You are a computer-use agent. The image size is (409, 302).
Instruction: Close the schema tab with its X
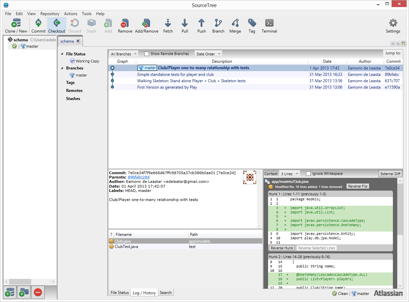click(x=78, y=41)
